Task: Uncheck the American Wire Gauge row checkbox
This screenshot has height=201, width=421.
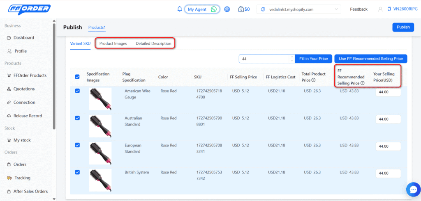Action: point(77,91)
